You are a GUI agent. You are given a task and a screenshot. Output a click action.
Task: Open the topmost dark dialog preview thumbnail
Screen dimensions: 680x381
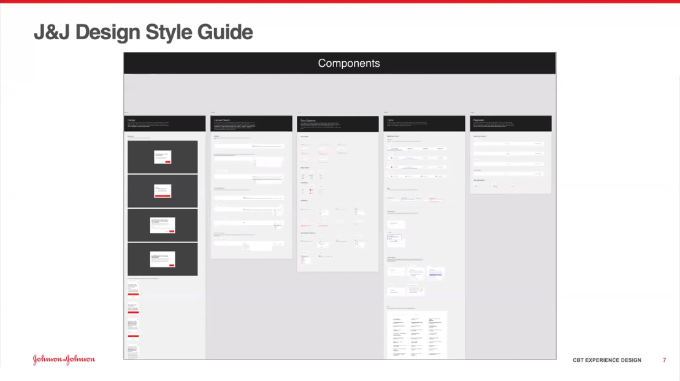162,157
